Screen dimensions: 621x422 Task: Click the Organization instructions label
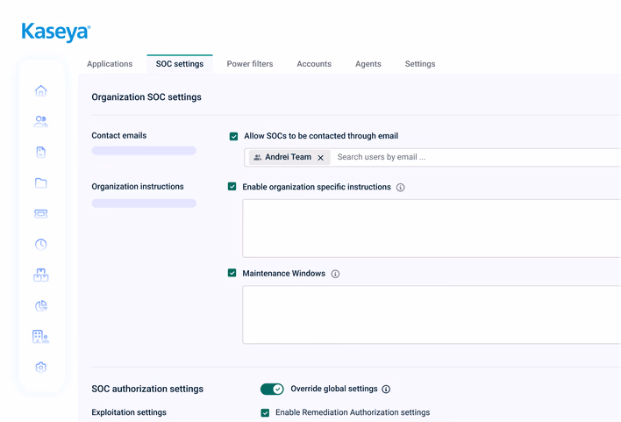pos(138,187)
